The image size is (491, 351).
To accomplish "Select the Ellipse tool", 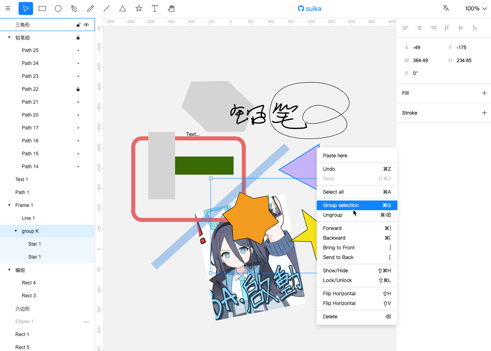I will (58, 8).
